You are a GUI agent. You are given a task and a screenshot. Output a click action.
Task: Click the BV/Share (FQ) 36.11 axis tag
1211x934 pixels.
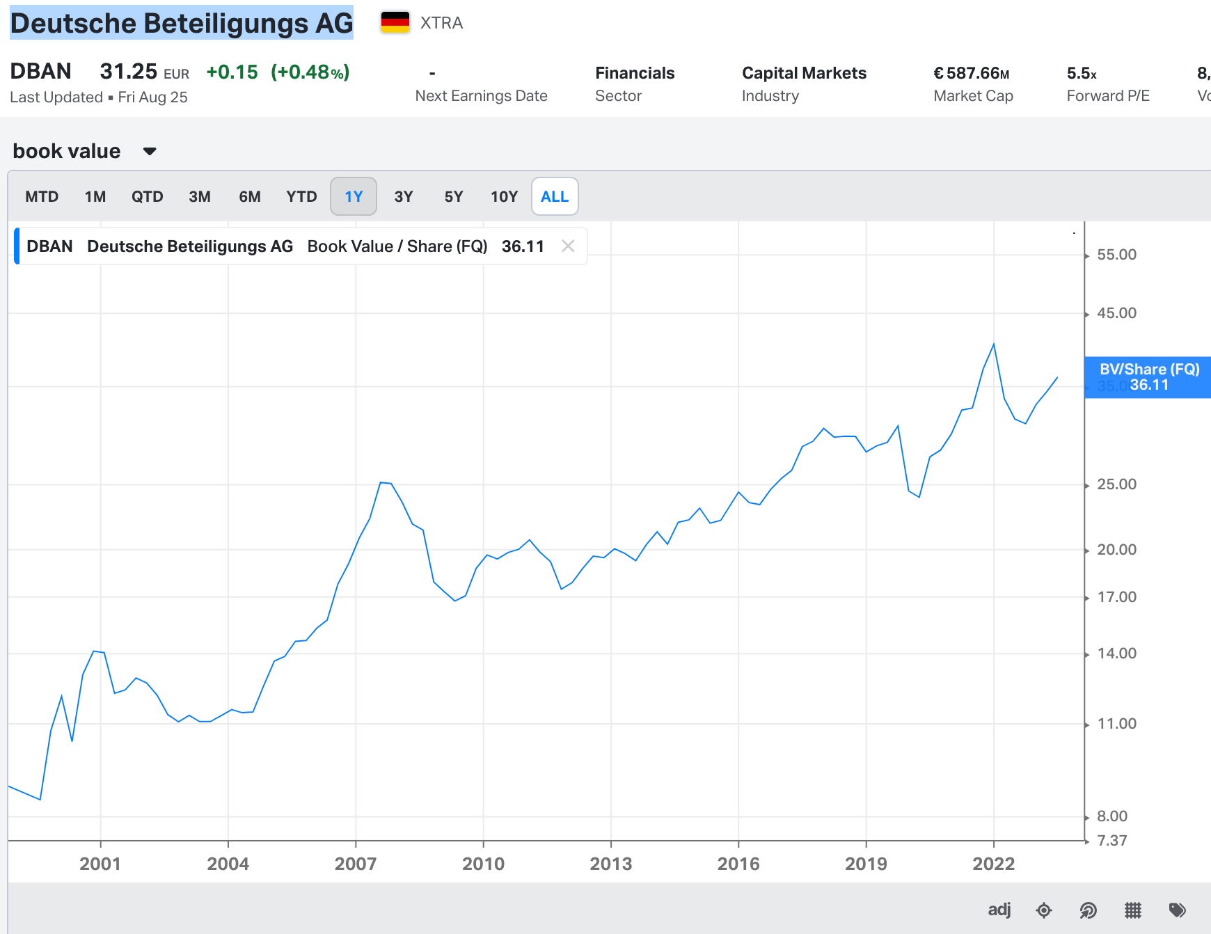coord(1148,377)
